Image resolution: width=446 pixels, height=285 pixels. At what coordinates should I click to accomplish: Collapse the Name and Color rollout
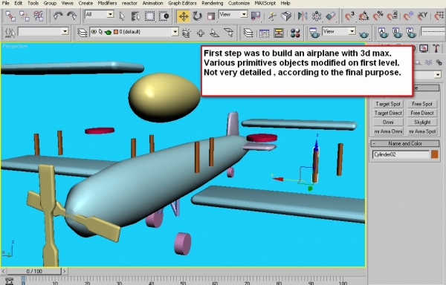click(x=405, y=143)
